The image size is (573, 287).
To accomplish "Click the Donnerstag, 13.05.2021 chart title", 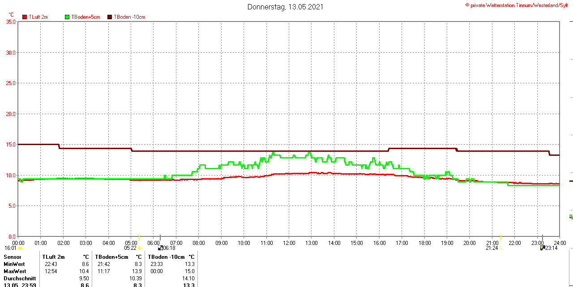I will (x=285, y=7).
